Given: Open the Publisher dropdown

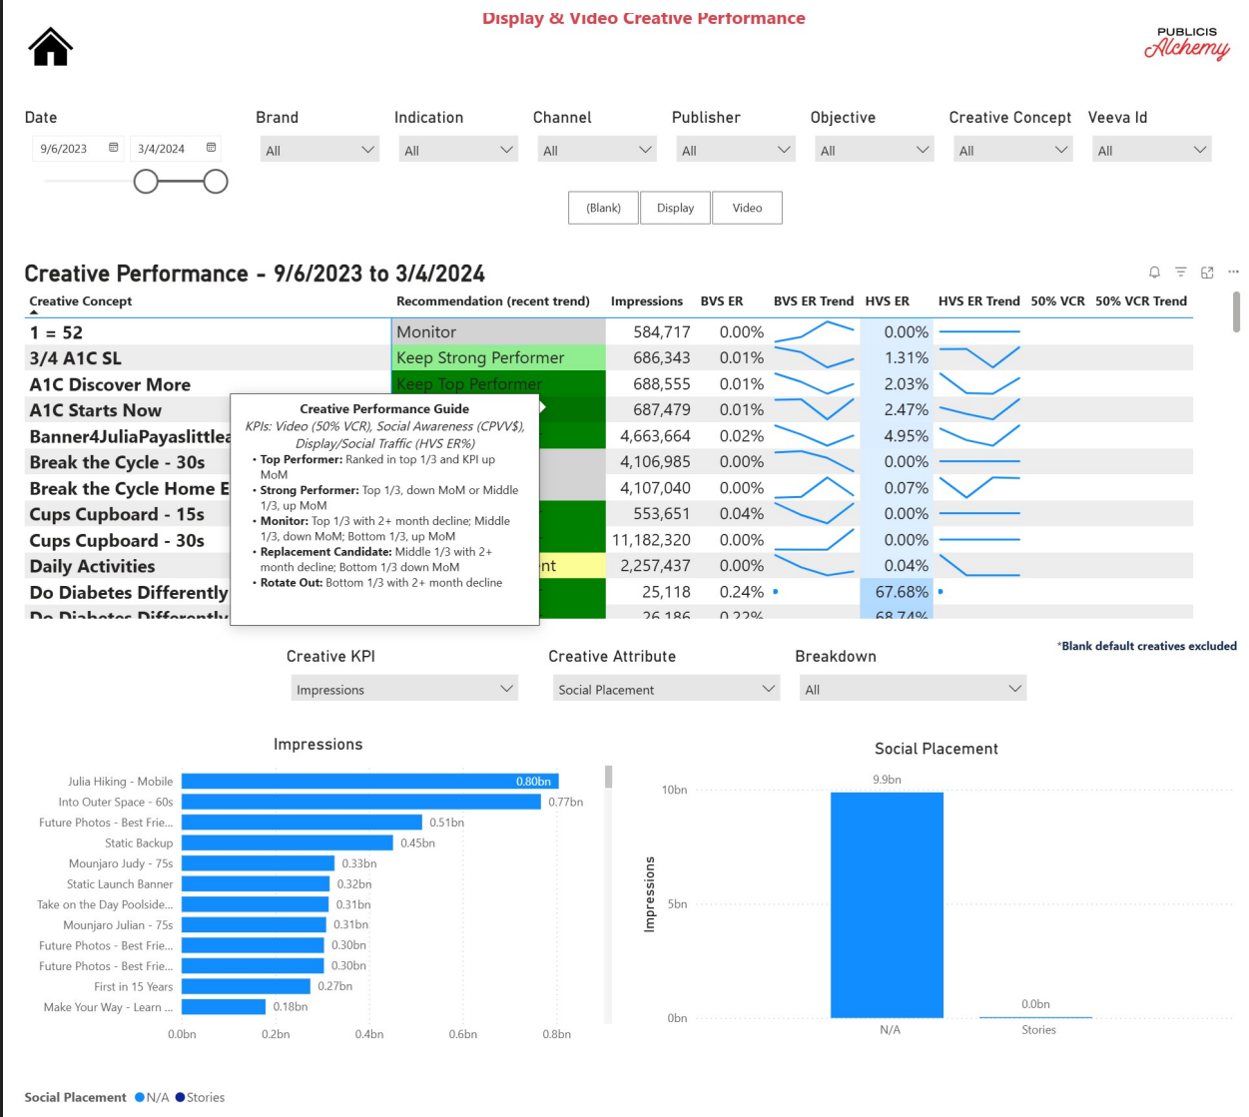Looking at the screenshot, I should click(735, 150).
